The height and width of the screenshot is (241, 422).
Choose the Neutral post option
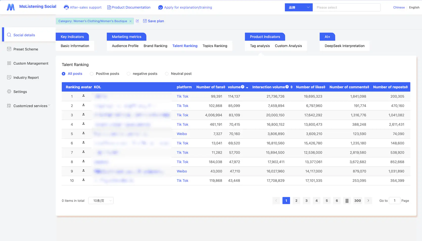[x=167, y=74]
